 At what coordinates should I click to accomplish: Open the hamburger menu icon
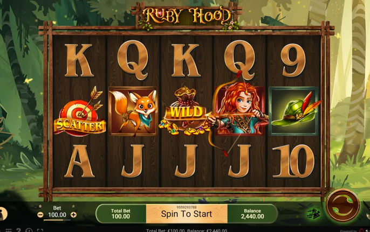(x=9, y=230)
